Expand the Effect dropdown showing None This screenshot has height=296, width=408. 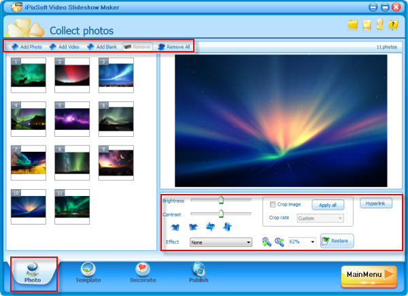[220, 242]
